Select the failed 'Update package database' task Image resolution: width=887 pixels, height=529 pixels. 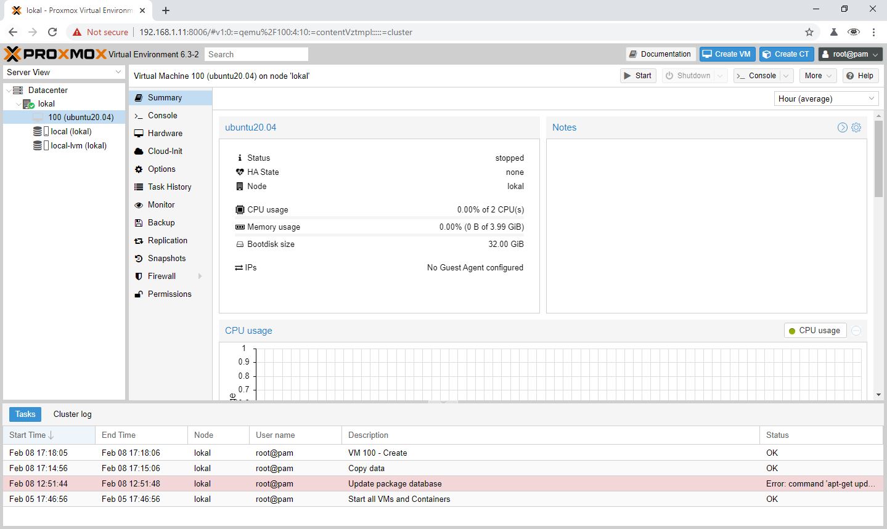click(x=443, y=483)
